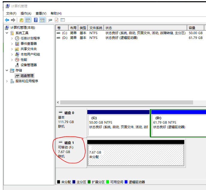Open the 文件(F) menu
Viewport: 206px width, 190px height.
11,13
